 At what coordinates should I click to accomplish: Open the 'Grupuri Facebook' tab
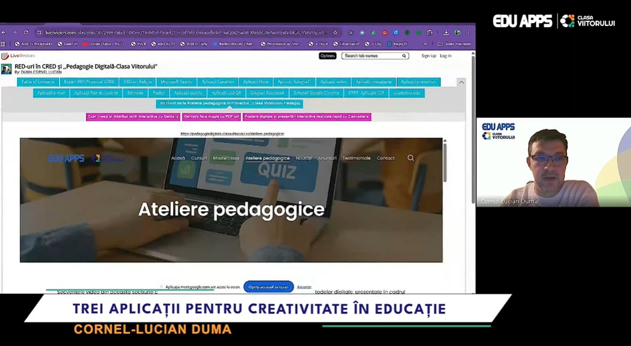267,93
